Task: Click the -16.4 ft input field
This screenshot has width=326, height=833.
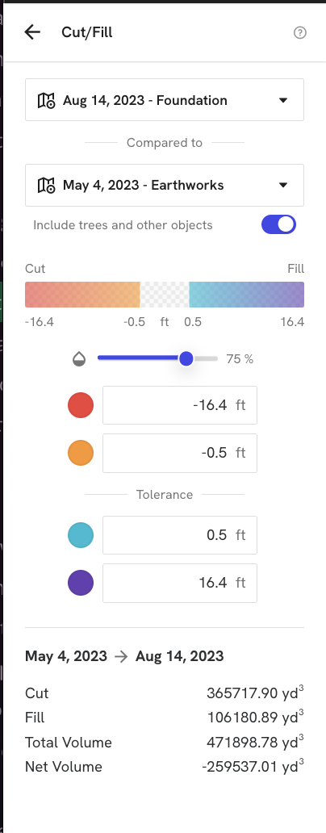Action: pyautogui.click(x=180, y=405)
